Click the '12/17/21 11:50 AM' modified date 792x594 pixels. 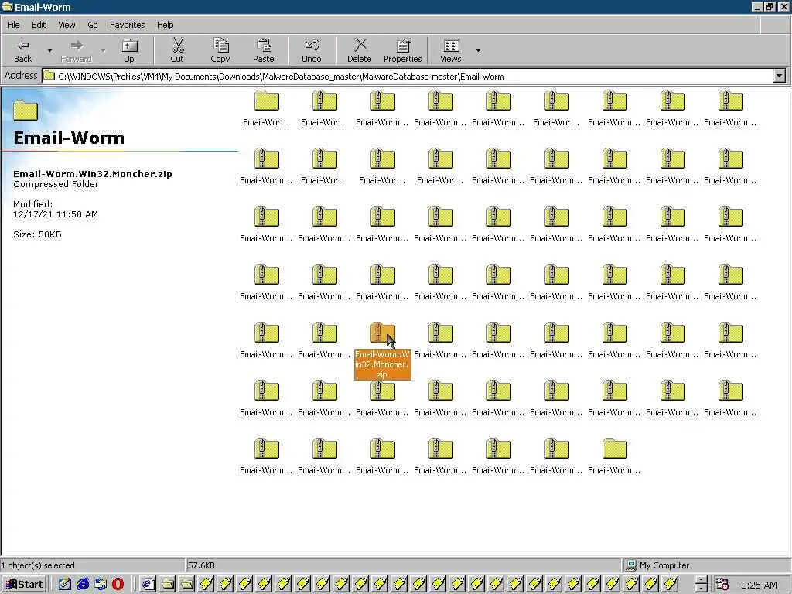[56, 214]
